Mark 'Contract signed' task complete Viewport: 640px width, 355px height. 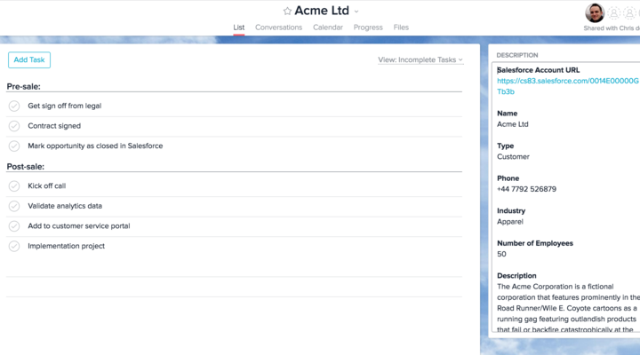[x=14, y=126]
